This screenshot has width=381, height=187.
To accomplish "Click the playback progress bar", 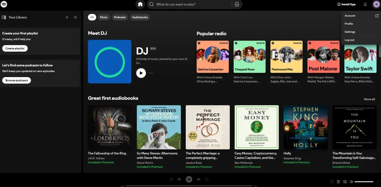I will pyautogui.click(x=189, y=186).
